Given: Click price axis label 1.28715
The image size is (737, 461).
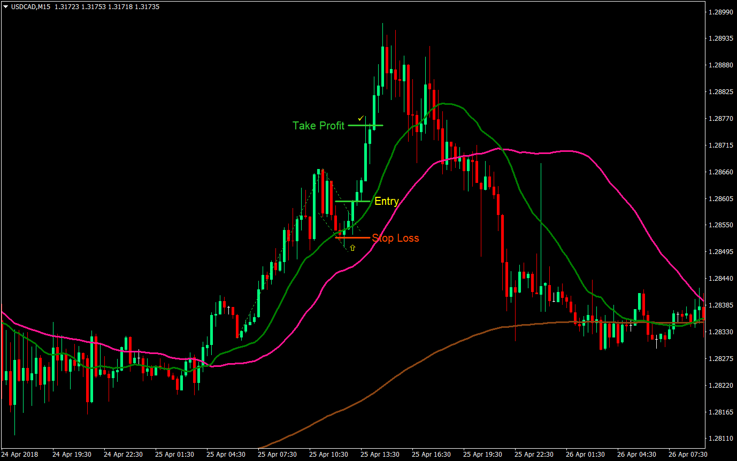Looking at the screenshot, I should pos(720,145).
